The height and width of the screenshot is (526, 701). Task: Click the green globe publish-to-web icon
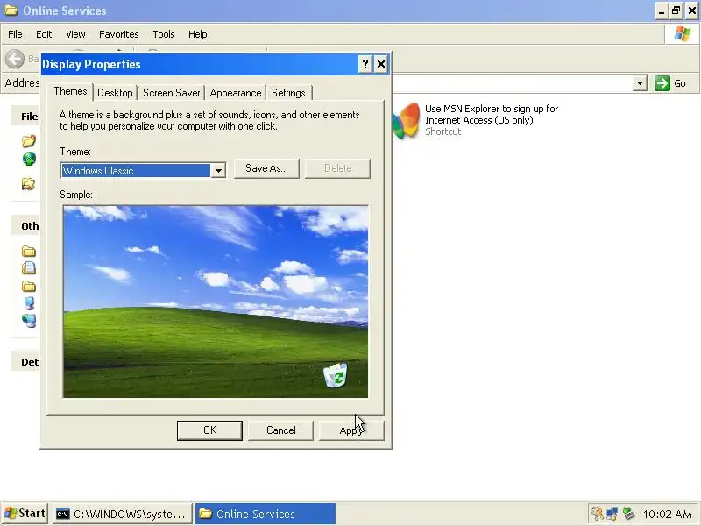pyautogui.click(x=29, y=159)
